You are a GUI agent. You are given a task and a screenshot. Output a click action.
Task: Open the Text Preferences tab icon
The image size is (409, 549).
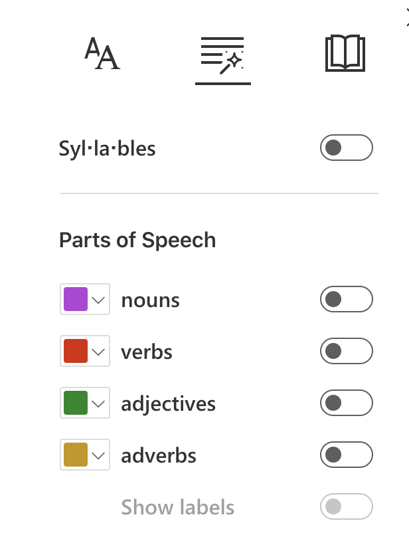pyautogui.click(x=102, y=55)
